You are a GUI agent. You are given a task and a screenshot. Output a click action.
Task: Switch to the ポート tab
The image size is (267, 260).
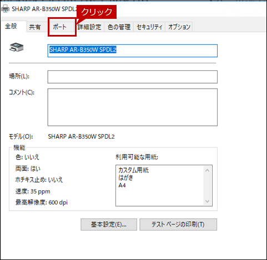click(59, 27)
